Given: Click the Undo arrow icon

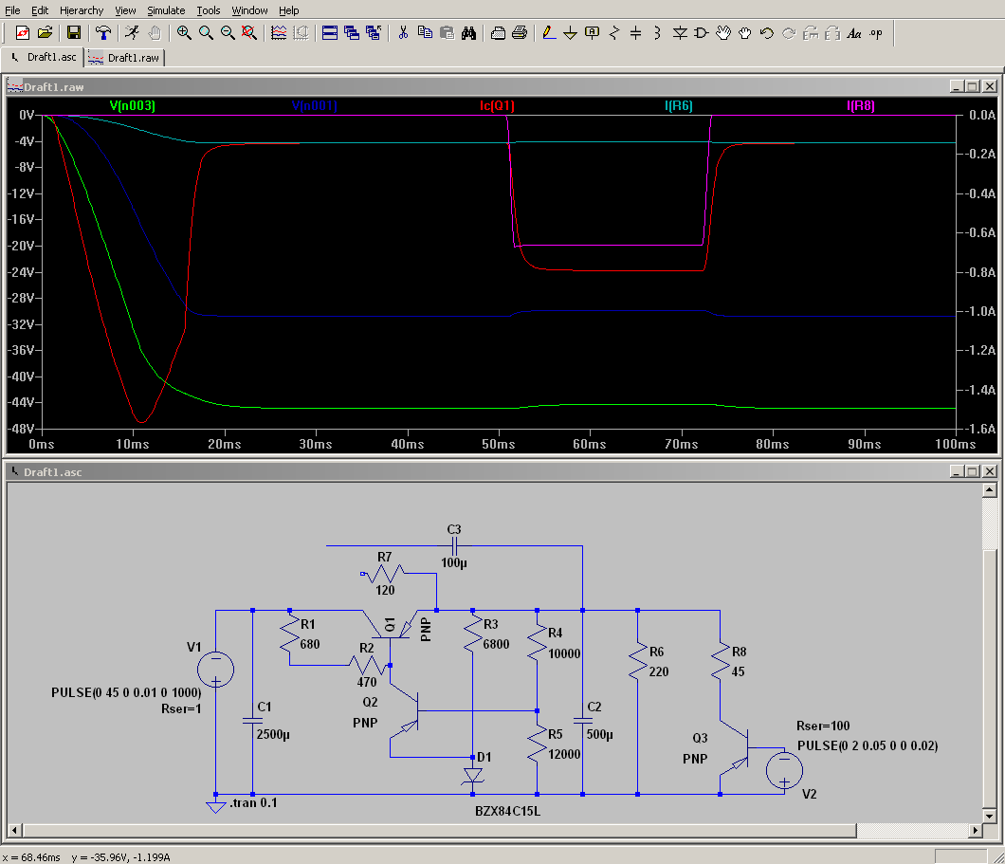Looking at the screenshot, I should [x=767, y=33].
